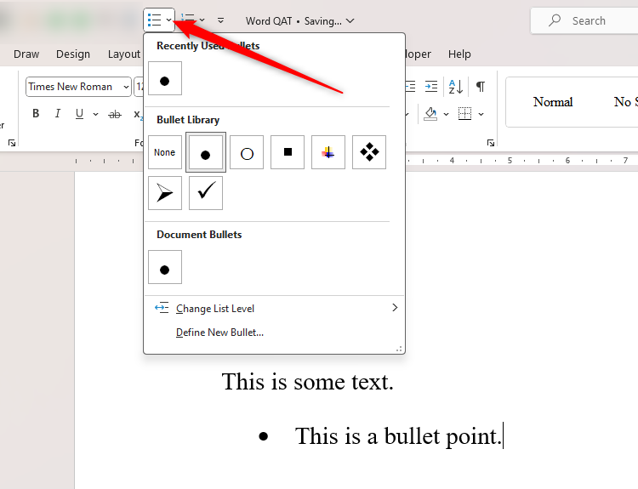Viewport: 638px width, 489px height.
Task: Select the solid dot under Document Bullets
Action: coord(165,267)
